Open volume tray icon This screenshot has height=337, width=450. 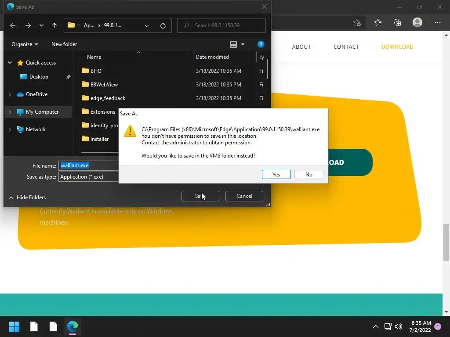398,326
